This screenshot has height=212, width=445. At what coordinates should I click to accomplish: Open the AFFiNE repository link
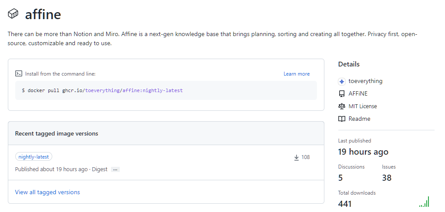tap(358, 94)
